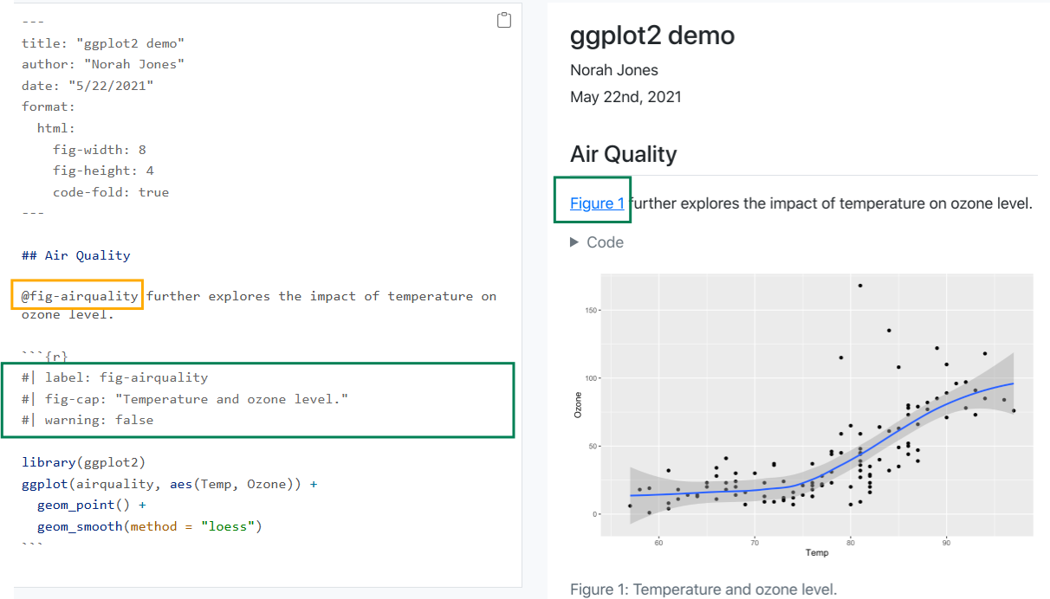This screenshot has height=599, width=1050.
Task: Click the geom_smooth(method = "loess") line
Action: [148, 526]
